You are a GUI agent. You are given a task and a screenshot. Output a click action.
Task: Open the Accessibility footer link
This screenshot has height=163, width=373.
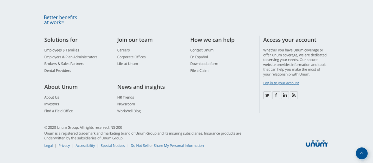85,146
